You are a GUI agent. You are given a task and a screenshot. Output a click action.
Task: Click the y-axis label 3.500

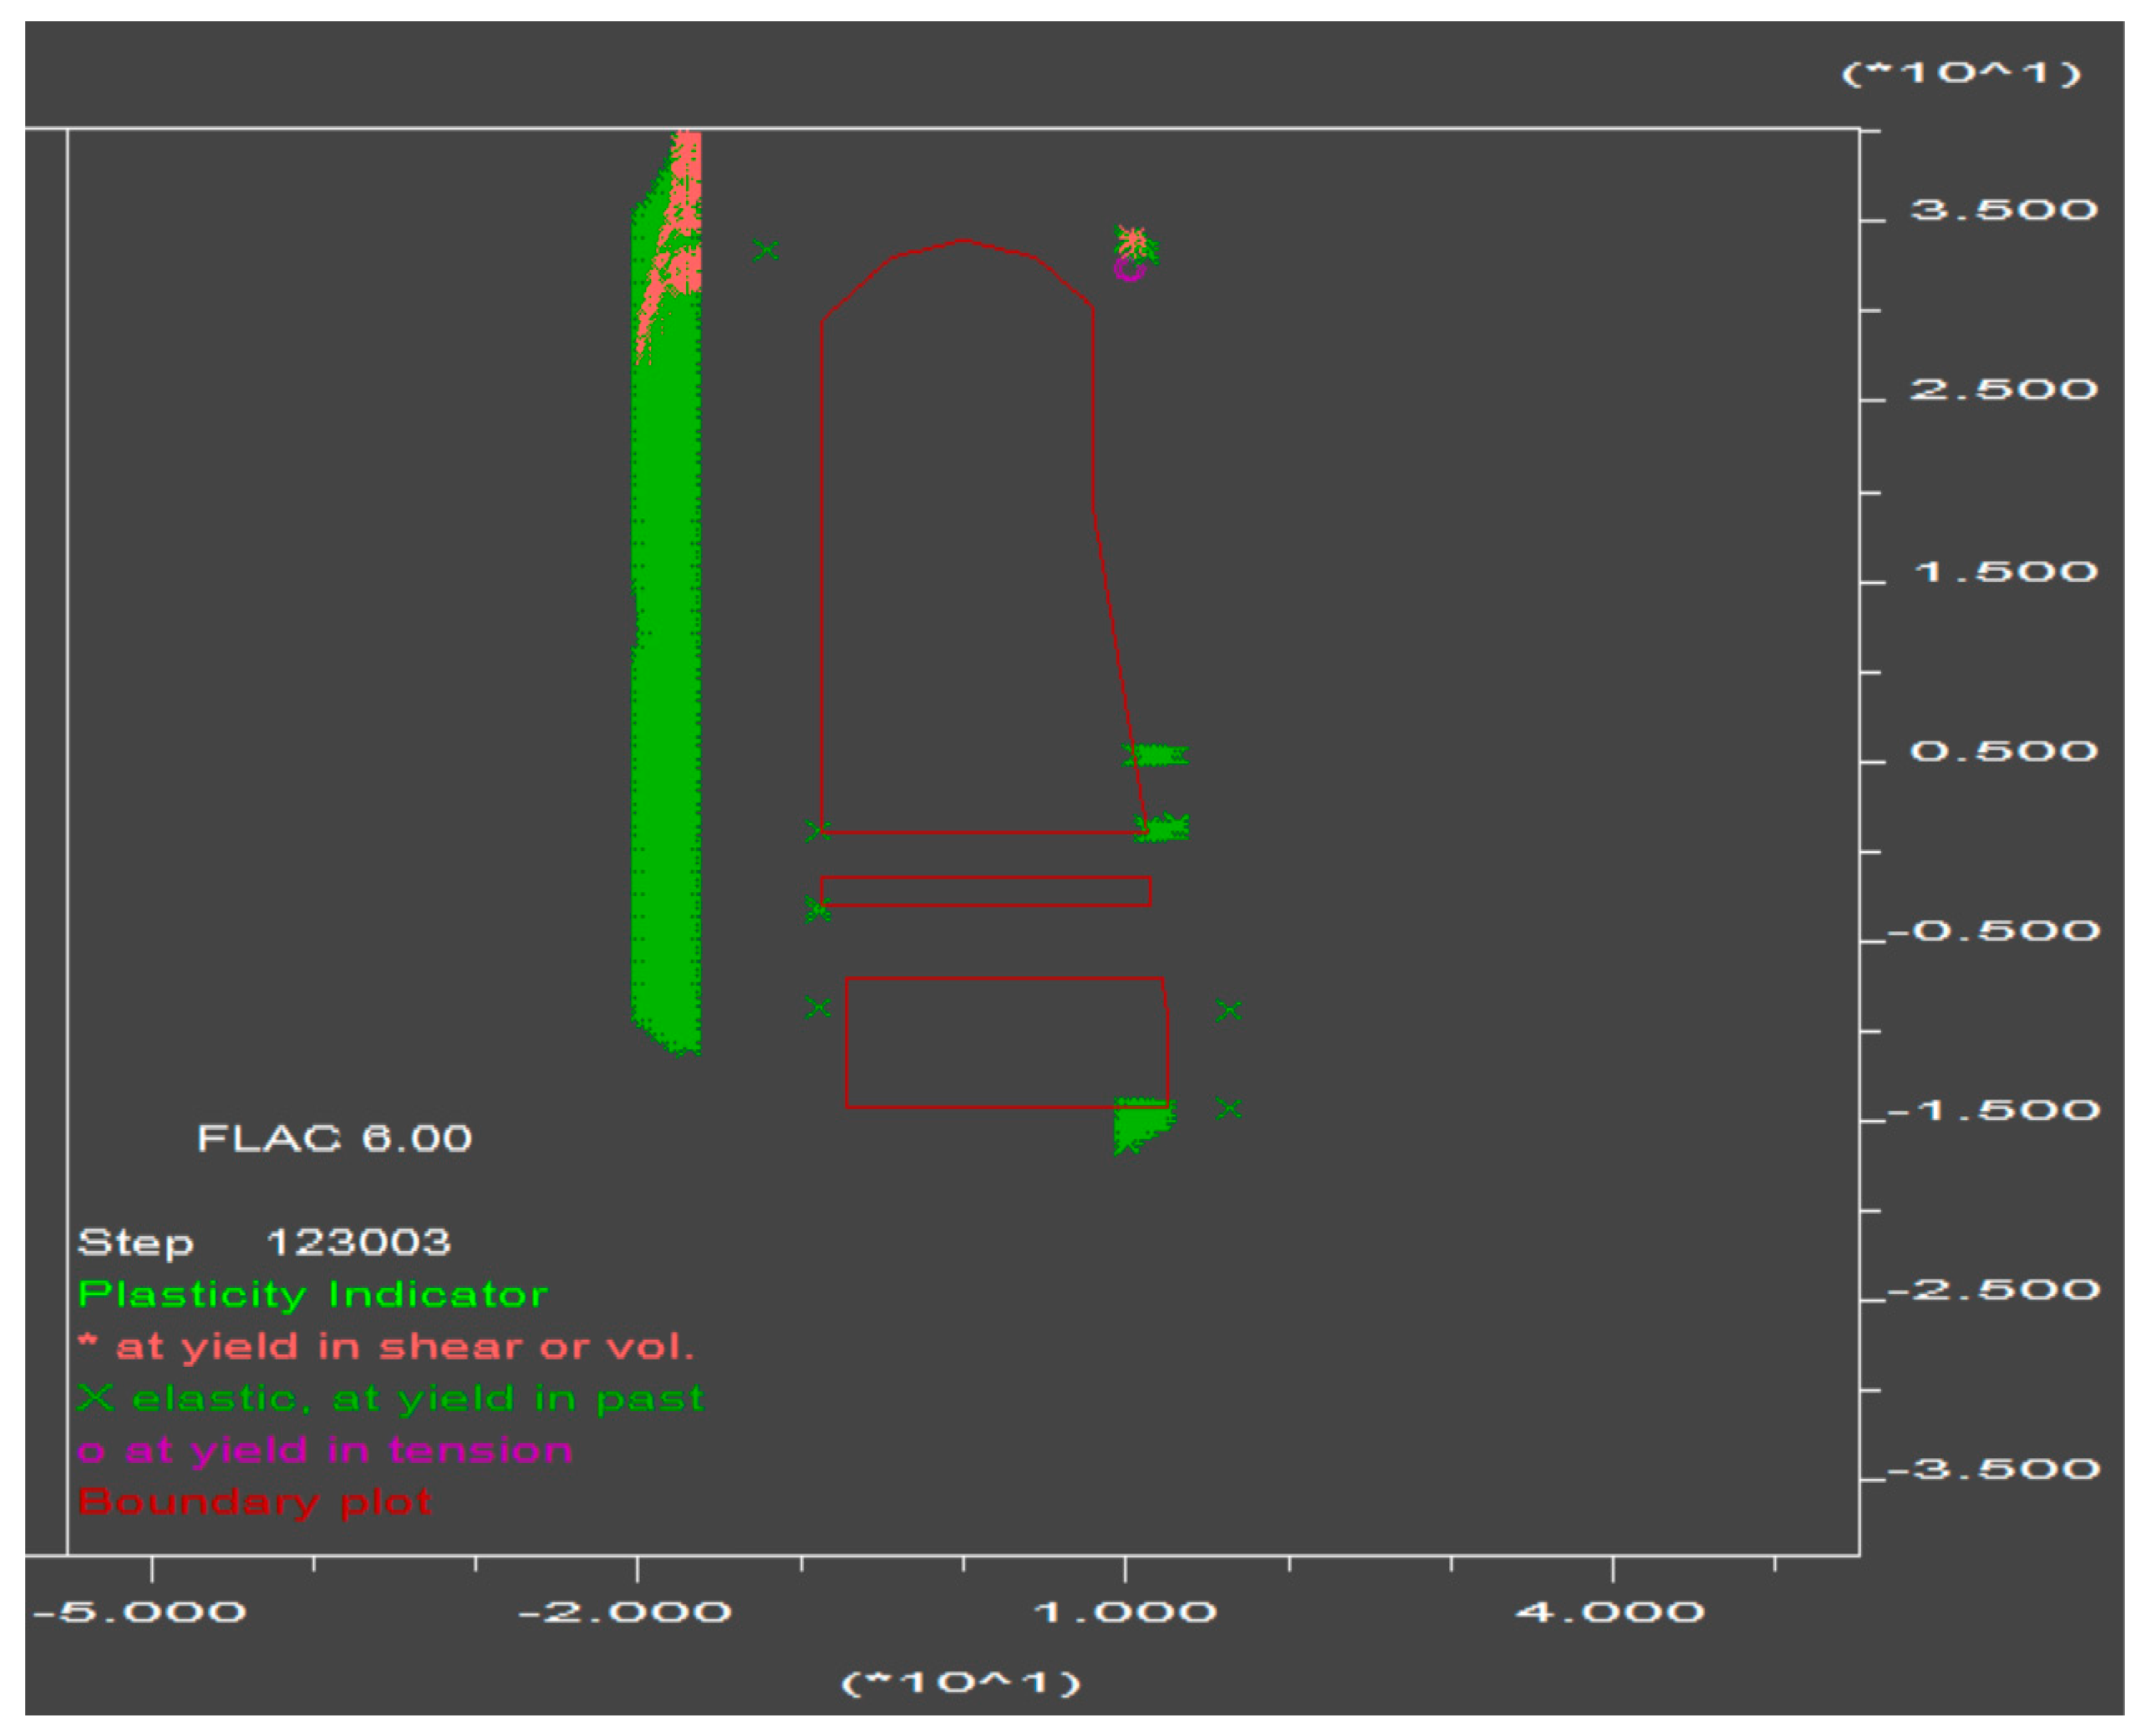(x=2004, y=210)
